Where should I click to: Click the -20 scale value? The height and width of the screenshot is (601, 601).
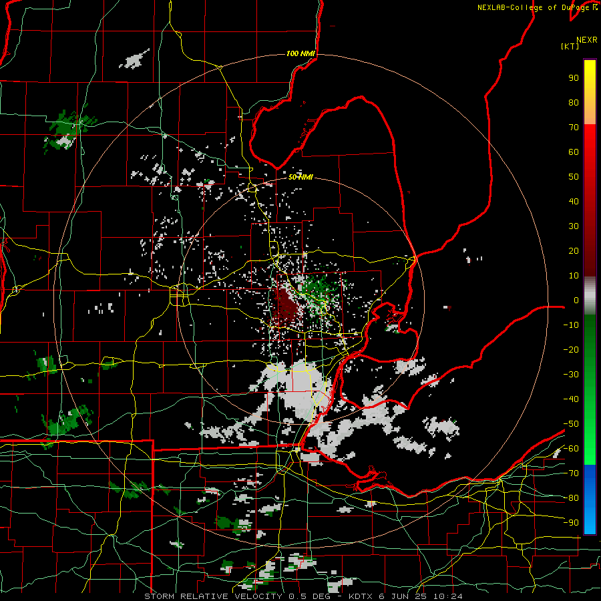click(x=571, y=349)
